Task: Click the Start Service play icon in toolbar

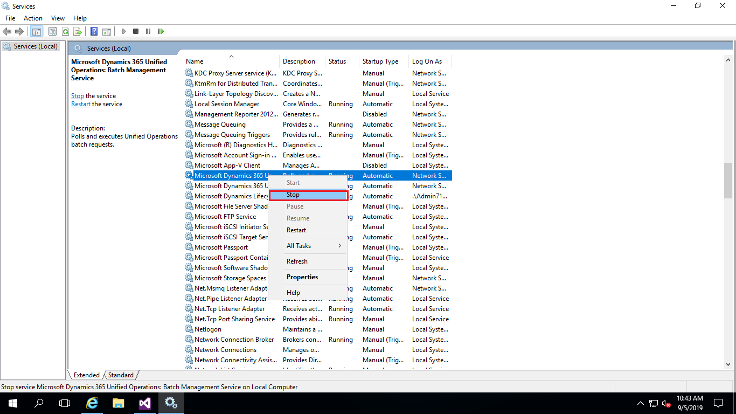Action: click(124, 31)
